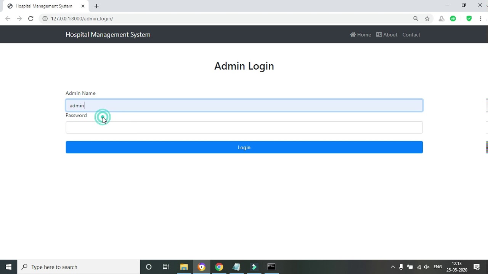Viewport: 488px width, 274px height.
Task: Click the browser forward arrow
Action: tap(19, 19)
